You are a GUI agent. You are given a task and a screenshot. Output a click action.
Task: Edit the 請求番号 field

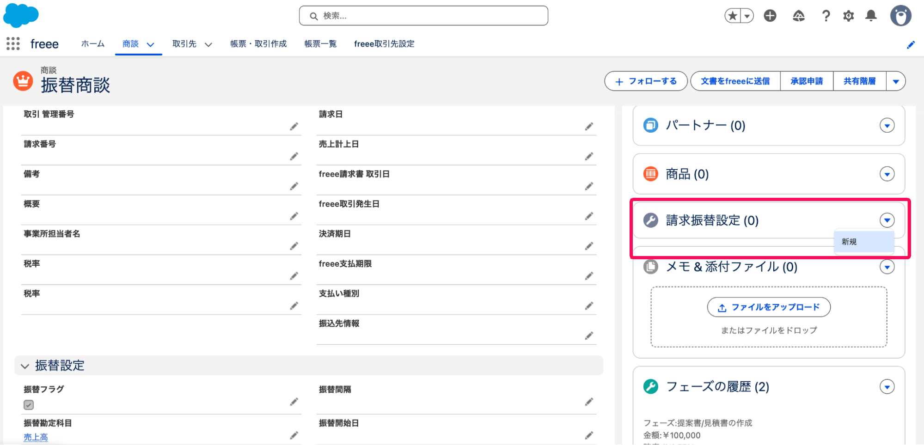(294, 157)
